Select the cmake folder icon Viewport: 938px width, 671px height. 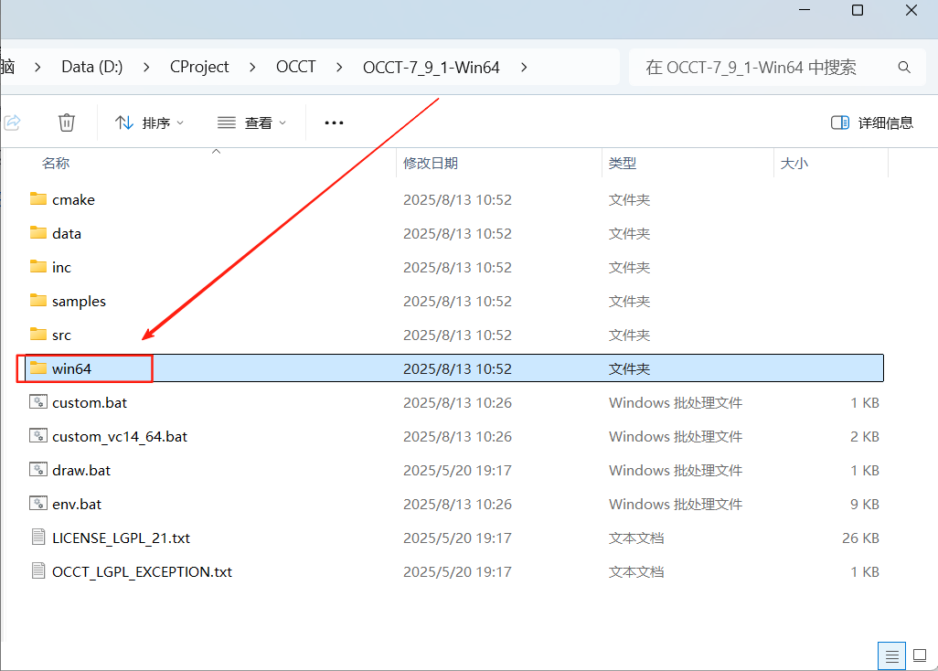[x=38, y=198]
